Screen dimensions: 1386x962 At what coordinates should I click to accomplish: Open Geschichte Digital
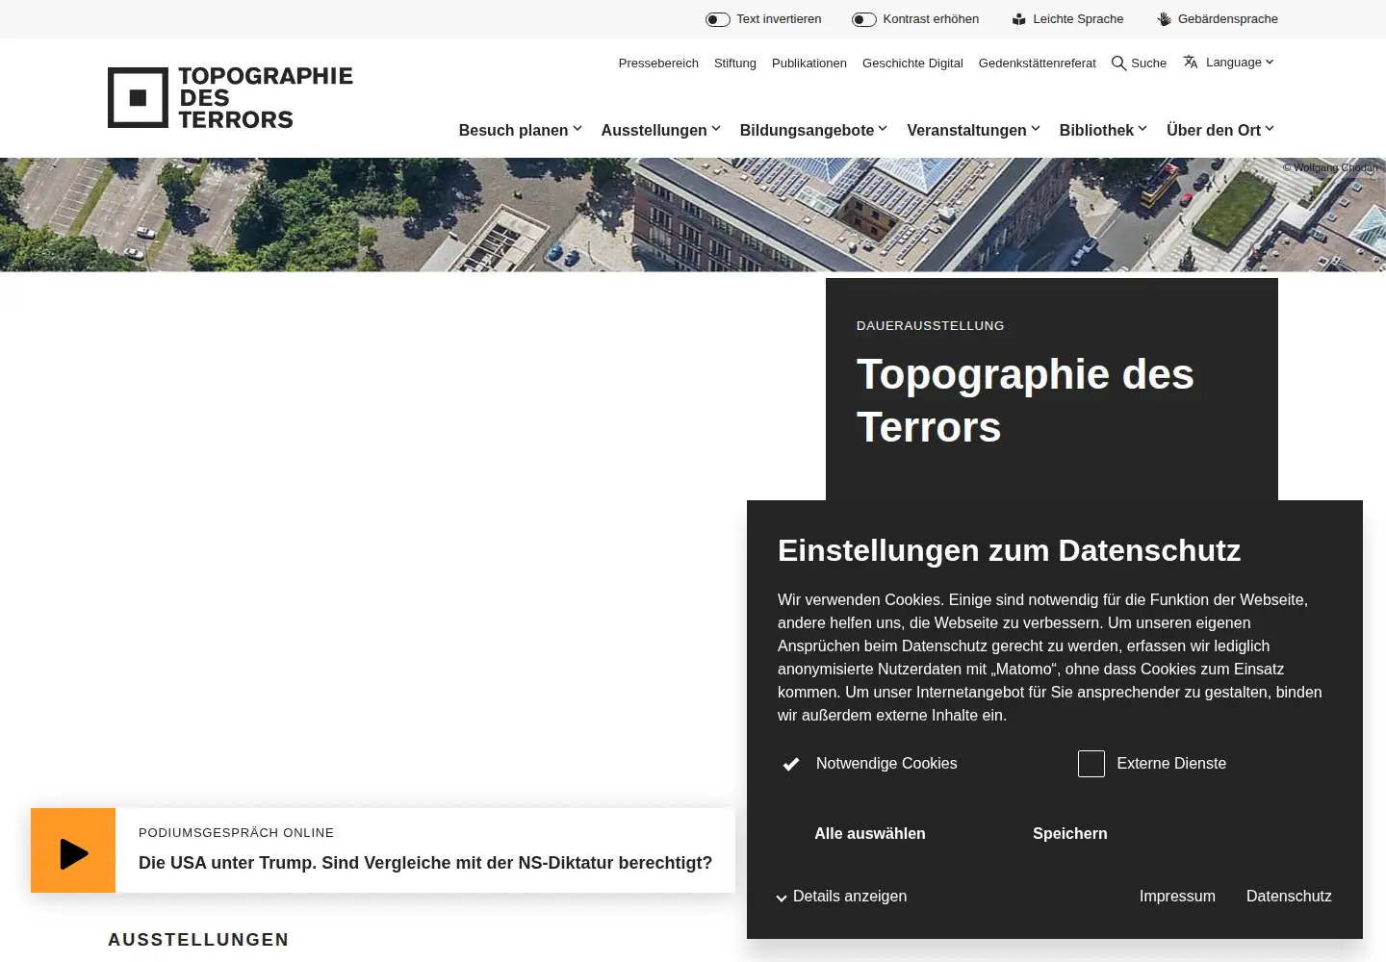tap(912, 63)
